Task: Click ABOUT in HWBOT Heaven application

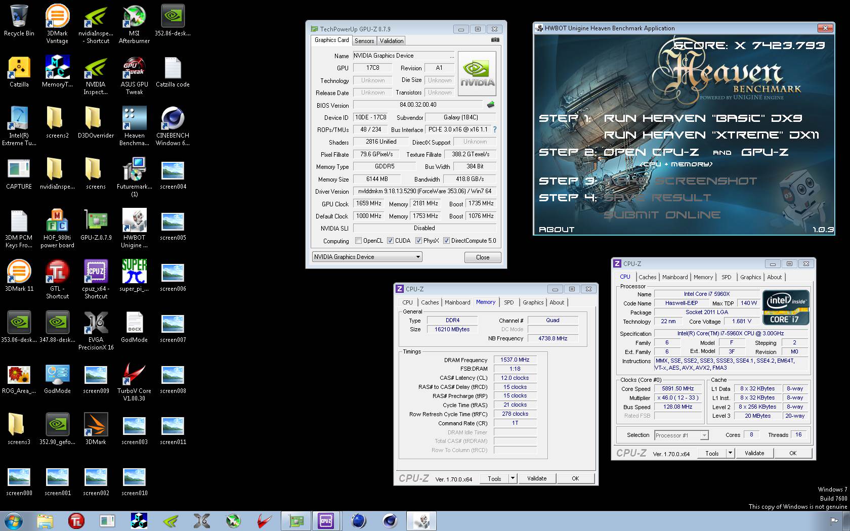Action: click(x=557, y=230)
